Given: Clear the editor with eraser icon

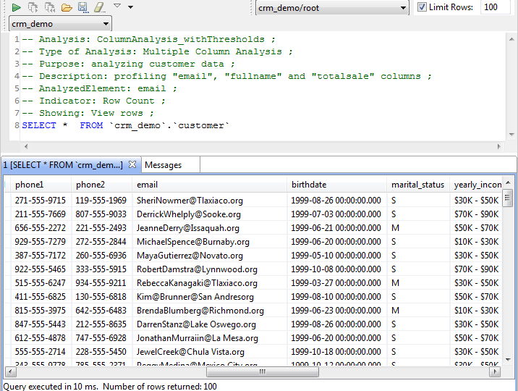Looking at the screenshot, I should click(99, 7).
